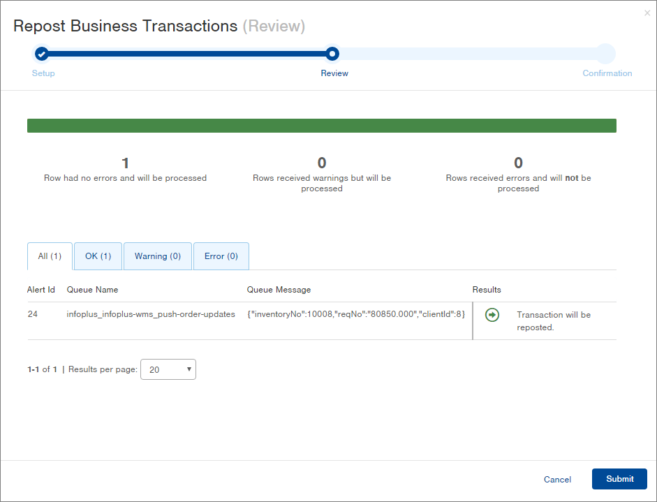
Task: Click the Confirmation step label
Action: pyautogui.click(x=607, y=73)
